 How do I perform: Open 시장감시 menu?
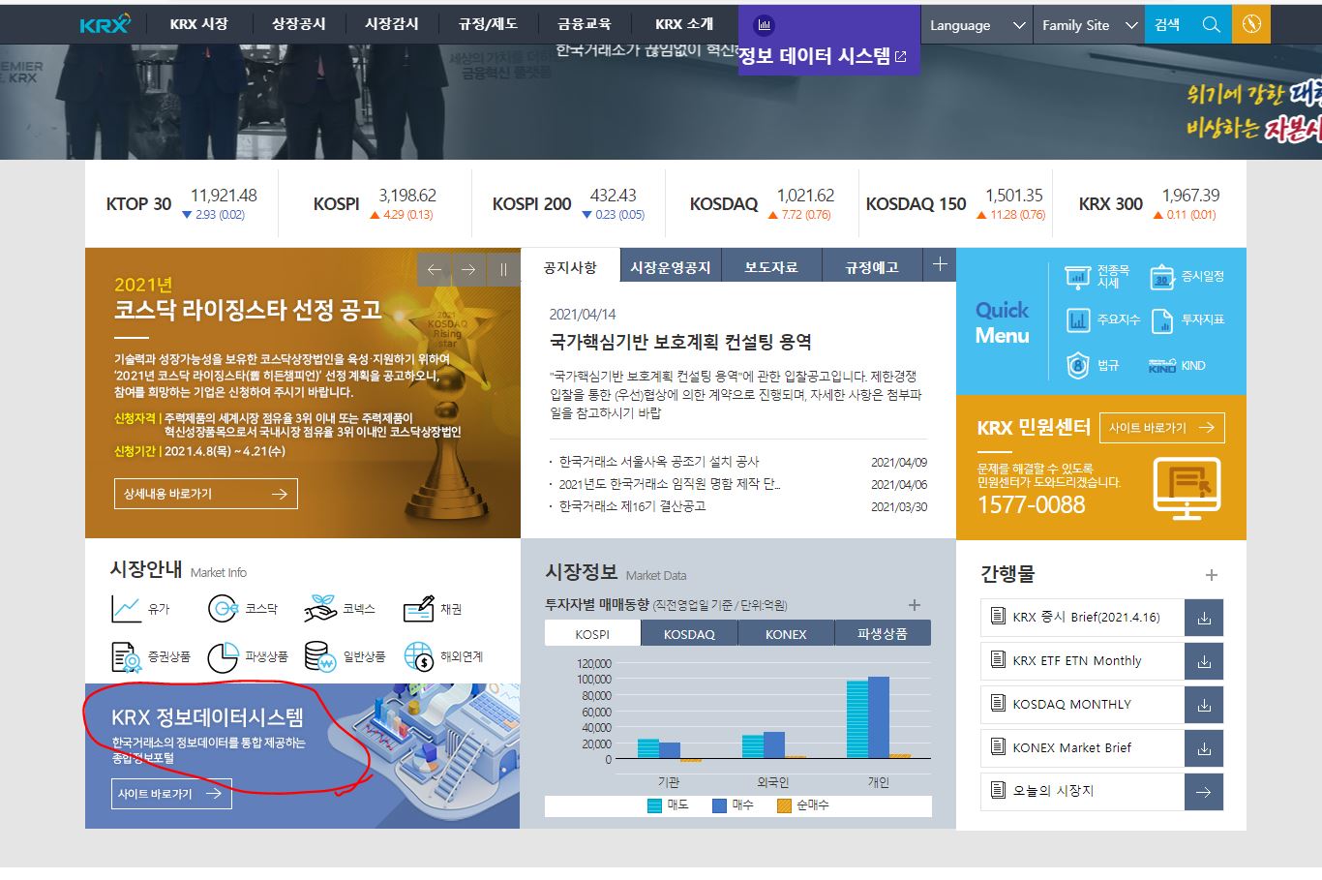click(392, 24)
